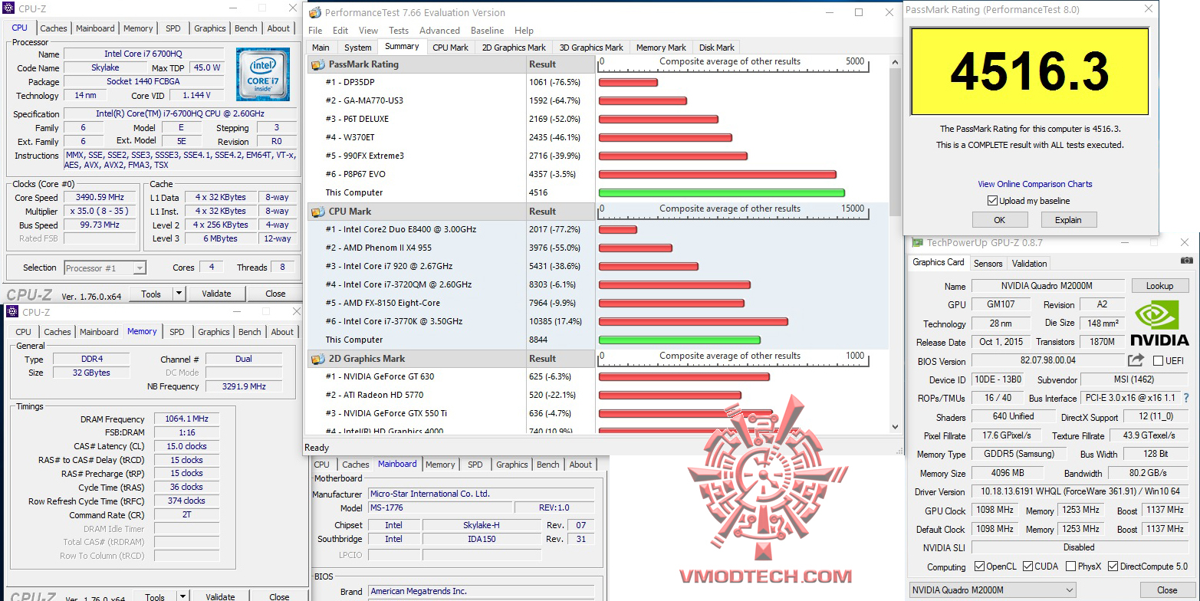The image size is (1200, 601).
Task: Click the question mark beside Bus Interface
Action: click(1187, 398)
